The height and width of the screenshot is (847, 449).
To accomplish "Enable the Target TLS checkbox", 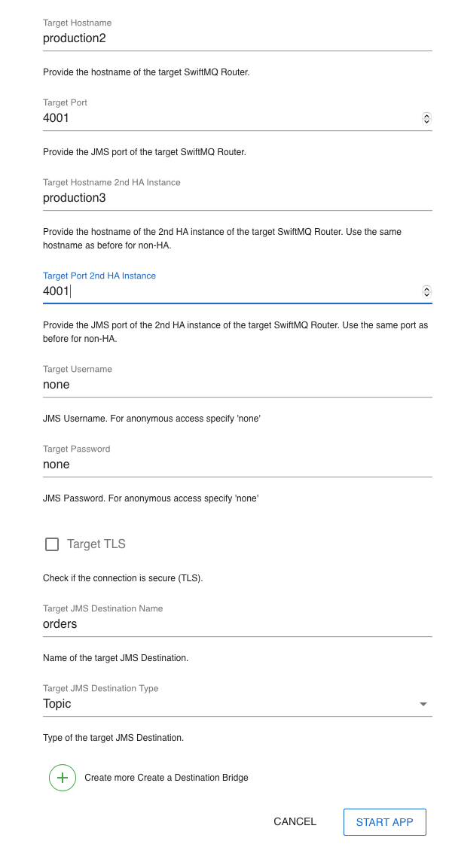I will pyautogui.click(x=52, y=544).
